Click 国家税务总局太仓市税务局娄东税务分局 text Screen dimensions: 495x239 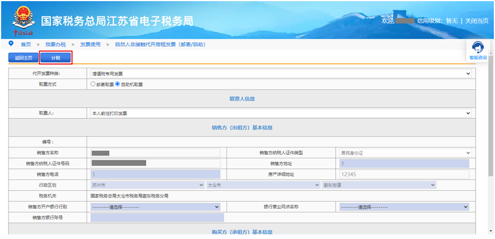coord(129,196)
